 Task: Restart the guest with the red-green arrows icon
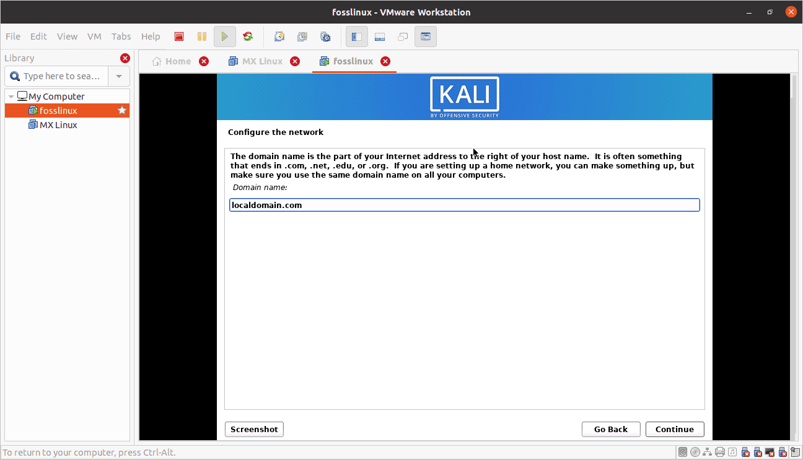point(248,37)
